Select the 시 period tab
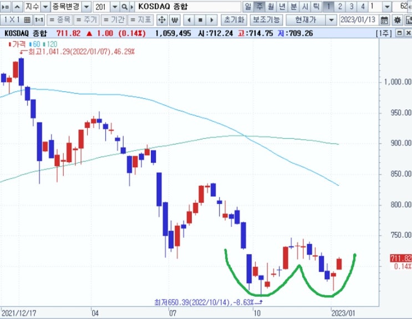Image resolution: width=412 pixels, height=319 pixels. coord(305,7)
